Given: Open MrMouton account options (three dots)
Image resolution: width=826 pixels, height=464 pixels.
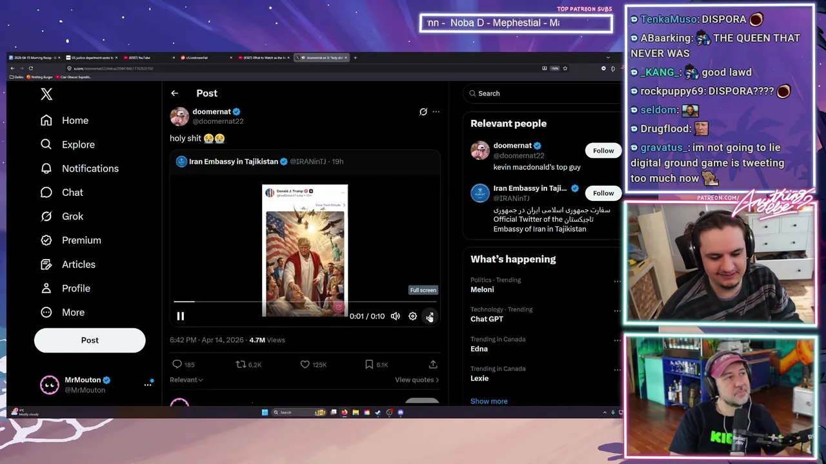Looking at the screenshot, I should pyautogui.click(x=148, y=385).
